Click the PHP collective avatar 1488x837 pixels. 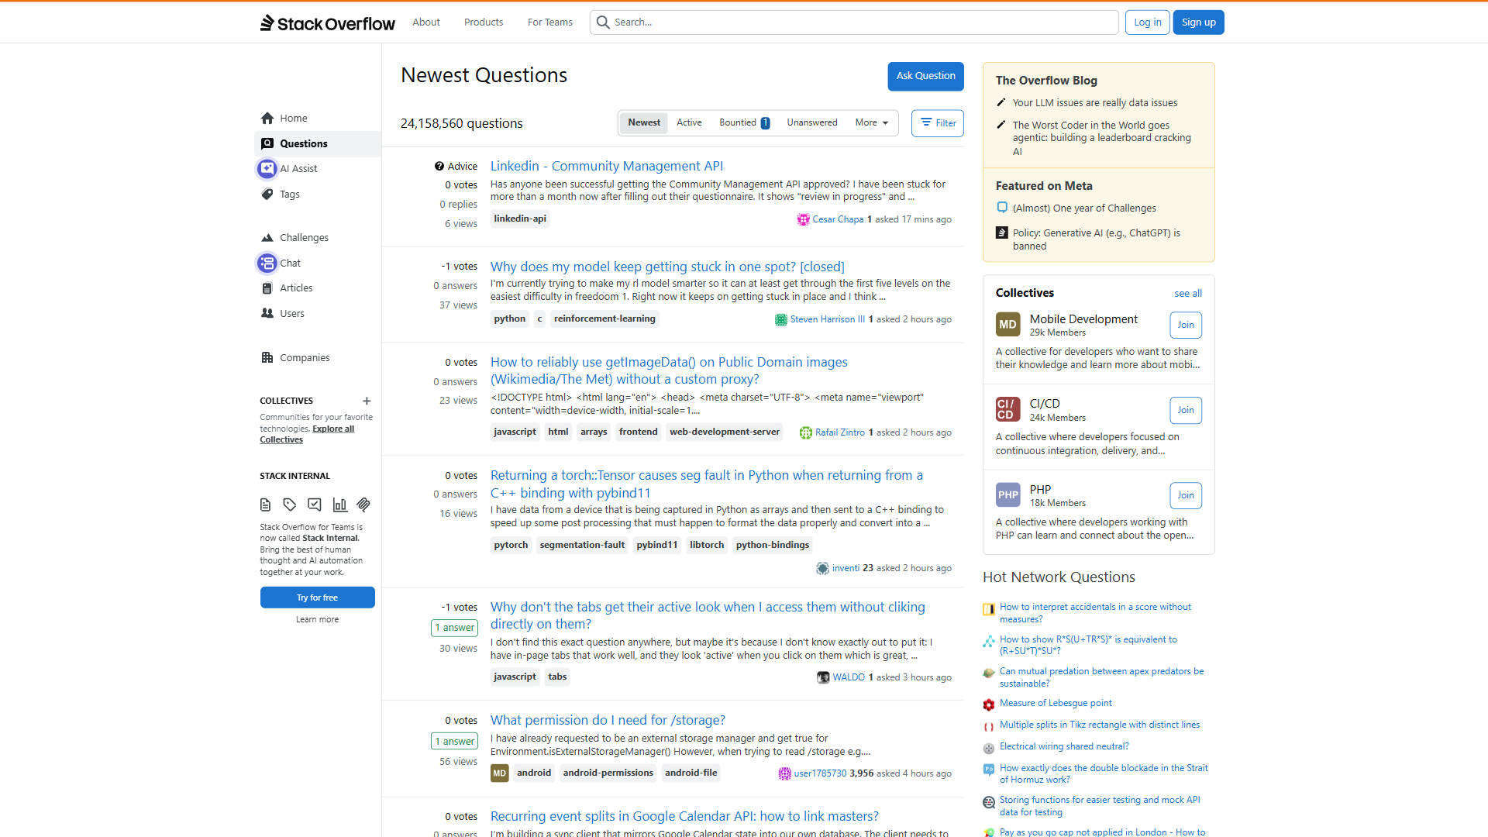pos(1008,494)
